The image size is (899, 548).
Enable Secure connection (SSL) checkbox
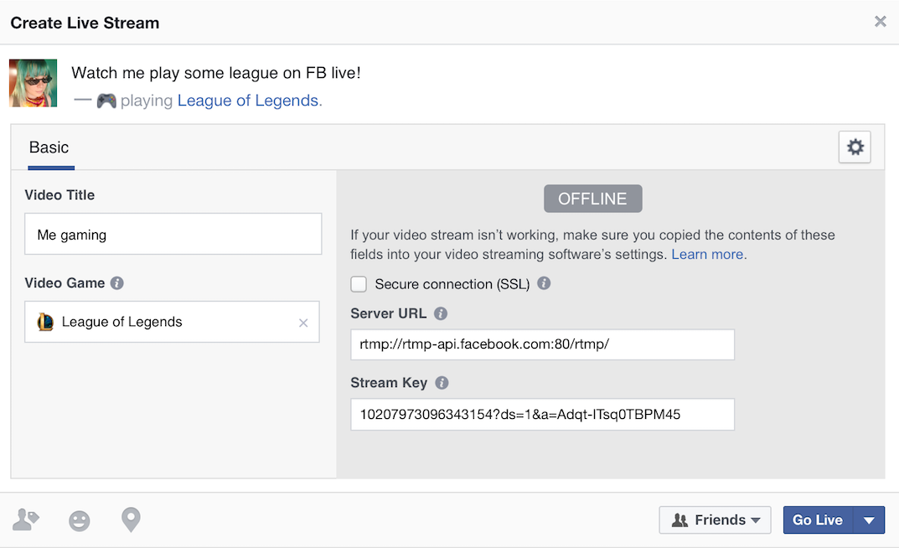[359, 284]
